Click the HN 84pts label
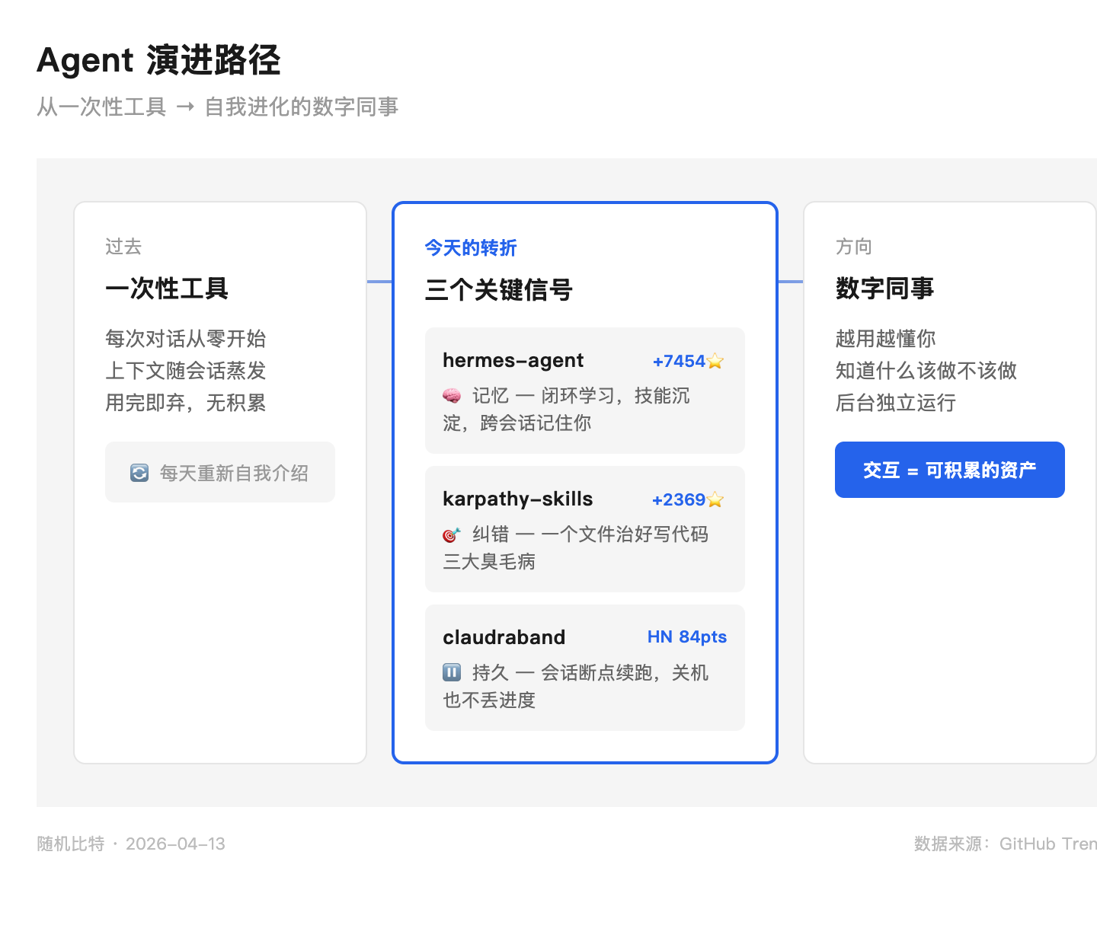1097x941 pixels. (x=687, y=637)
